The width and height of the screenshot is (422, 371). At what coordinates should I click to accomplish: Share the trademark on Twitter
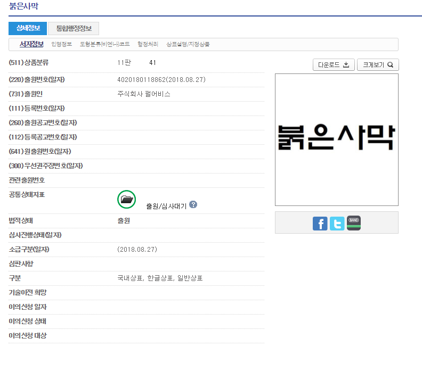337,224
